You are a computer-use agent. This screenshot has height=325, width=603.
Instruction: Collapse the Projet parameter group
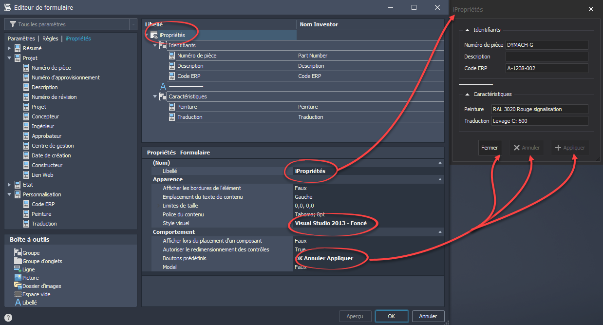(x=9, y=58)
